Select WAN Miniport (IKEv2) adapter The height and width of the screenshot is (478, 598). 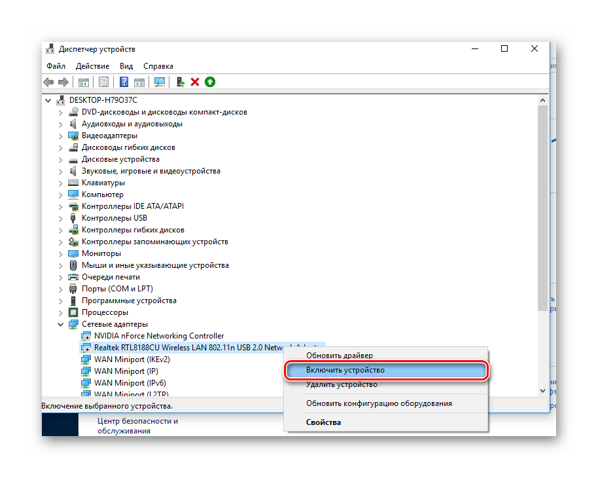click(132, 359)
